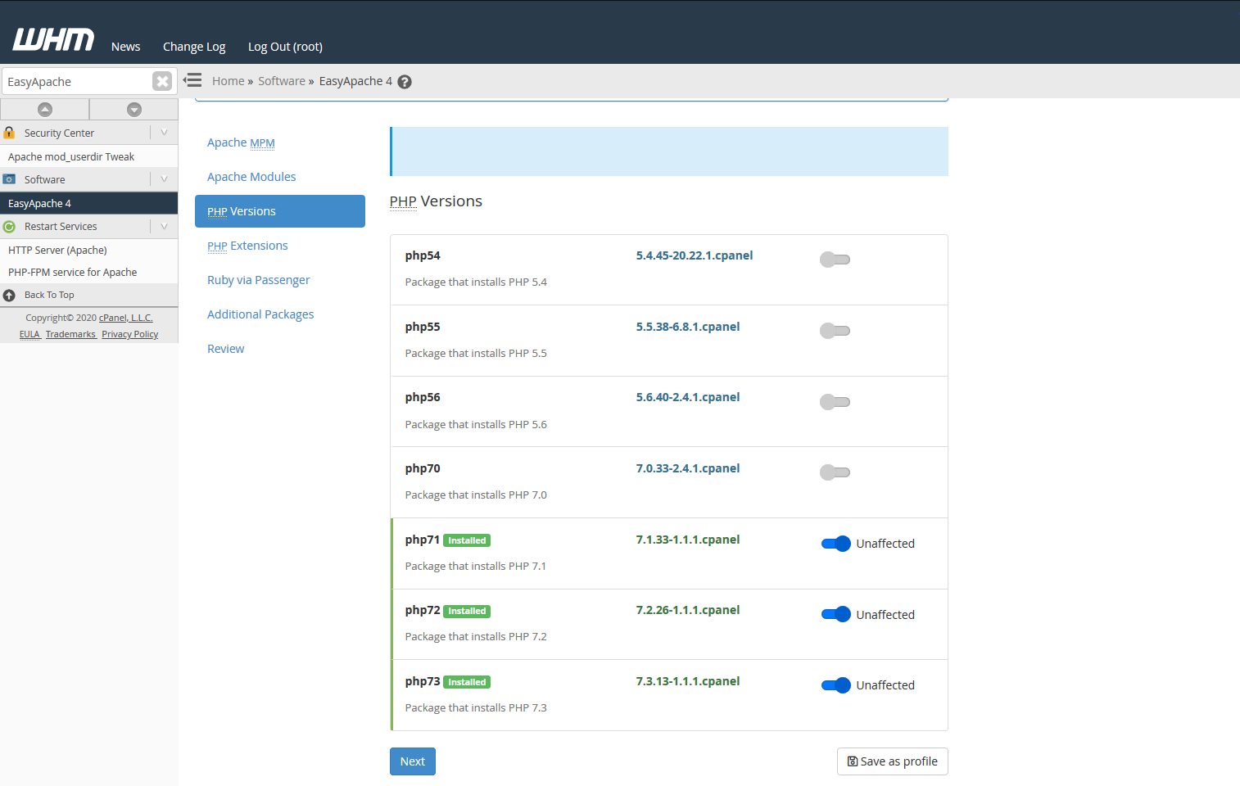
Task: Collapse the Restart Services section chevron
Action: coord(164,227)
